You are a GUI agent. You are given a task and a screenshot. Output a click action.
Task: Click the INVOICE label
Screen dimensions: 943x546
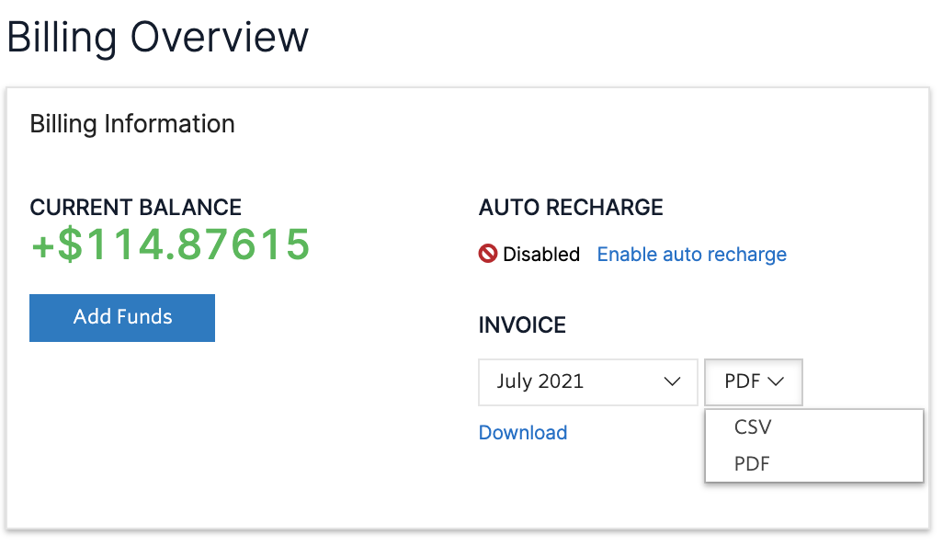[x=522, y=325]
